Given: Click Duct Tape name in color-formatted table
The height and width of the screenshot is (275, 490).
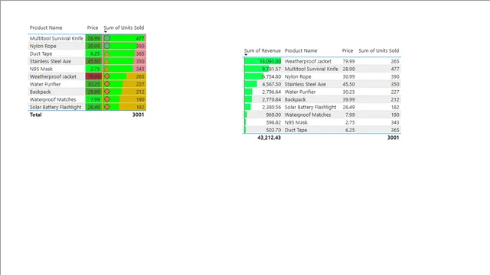Looking at the screenshot, I should click(x=41, y=53).
